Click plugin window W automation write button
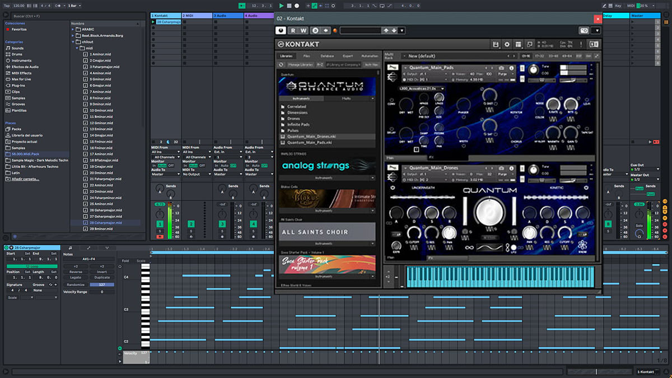The width and height of the screenshot is (672, 378). pyautogui.click(x=304, y=30)
